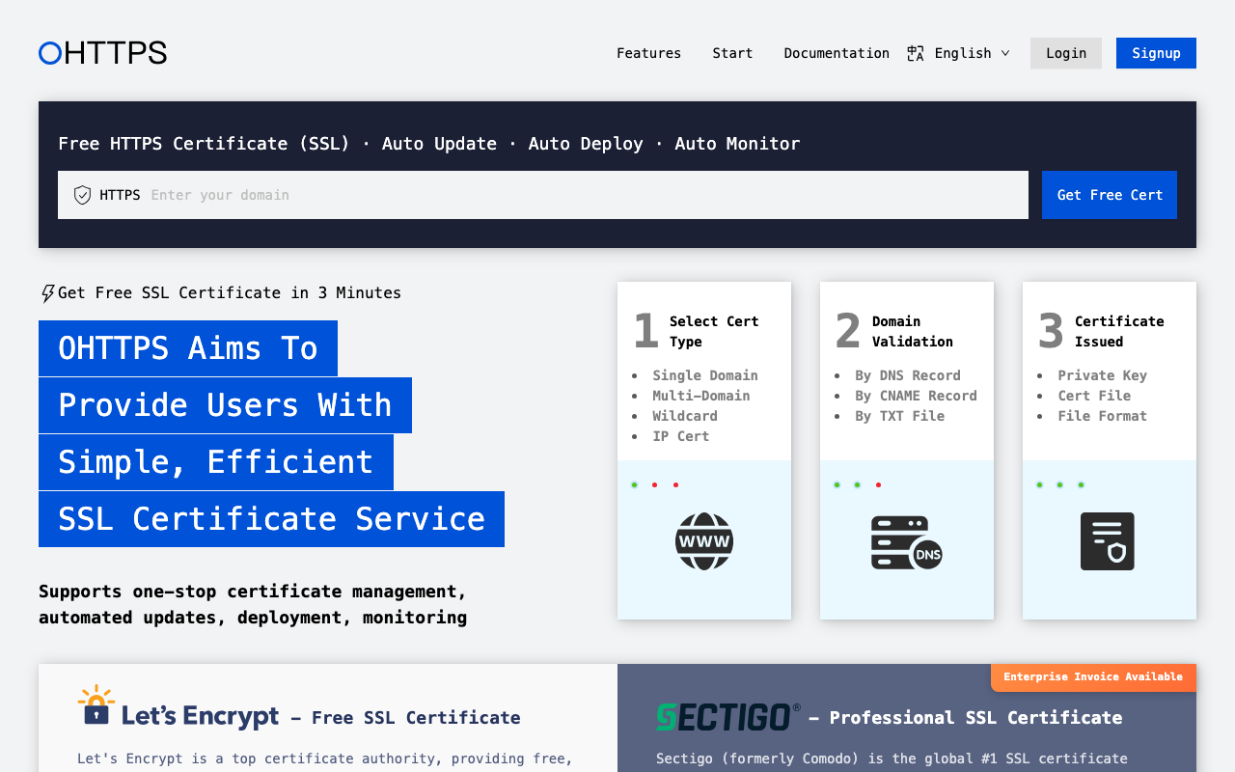
Task: Click the Signup button
Action: pos(1156,53)
